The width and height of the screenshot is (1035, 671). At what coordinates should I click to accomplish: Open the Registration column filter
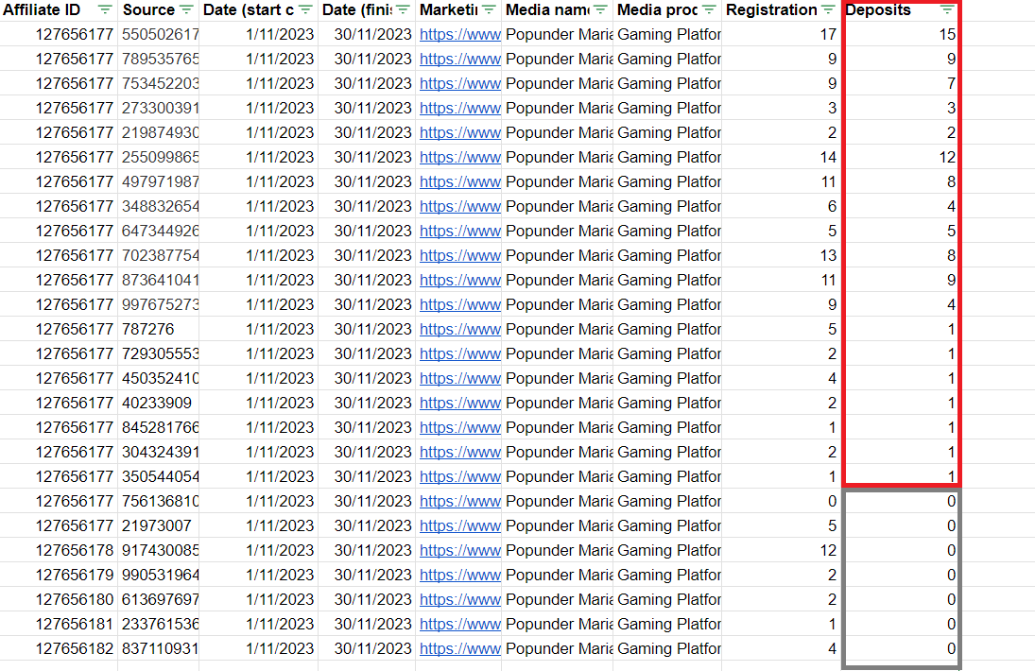pos(828,9)
